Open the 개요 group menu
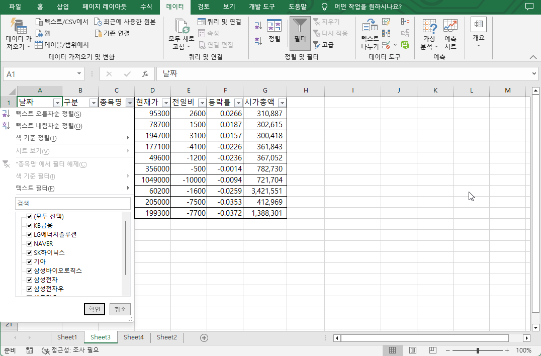The height and width of the screenshot is (356, 541). click(479, 32)
